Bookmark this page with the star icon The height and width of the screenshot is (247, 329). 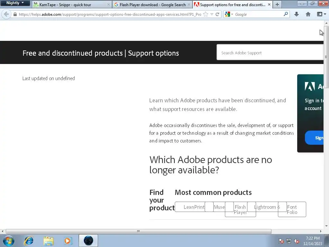[206, 14]
